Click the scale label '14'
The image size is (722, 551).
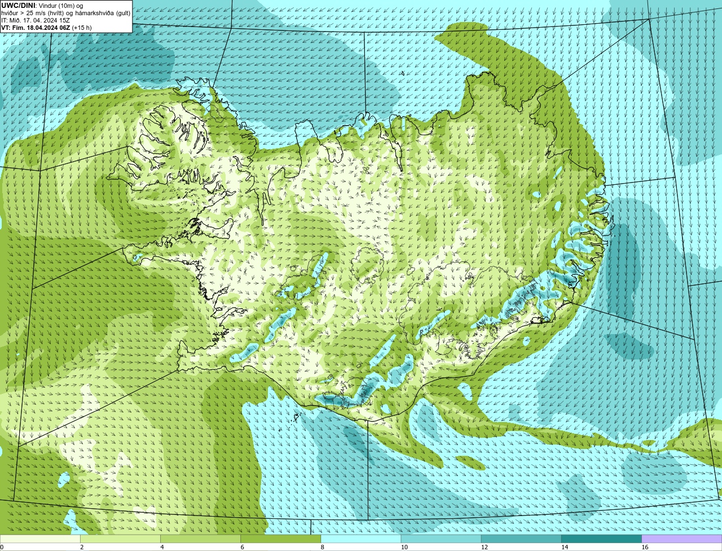565,547
